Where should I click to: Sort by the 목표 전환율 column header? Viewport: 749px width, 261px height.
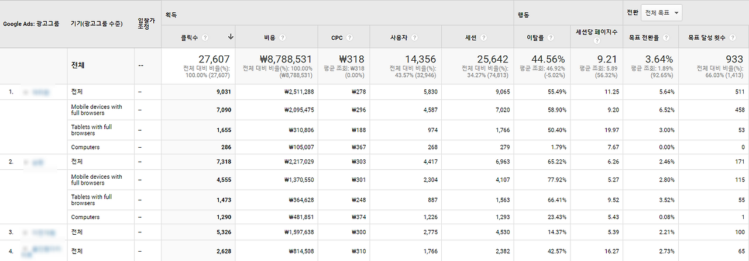(x=645, y=37)
